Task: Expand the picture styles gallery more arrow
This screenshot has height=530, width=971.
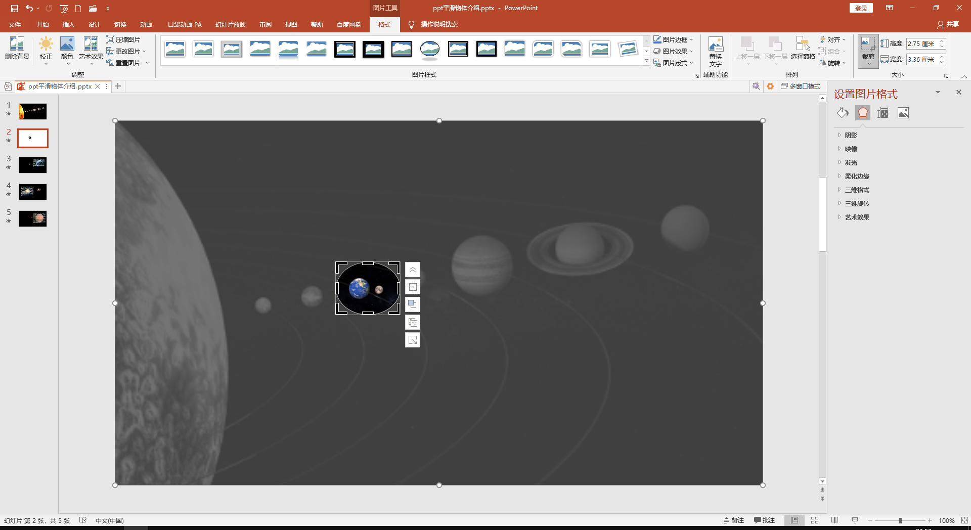Action: click(646, 61)
